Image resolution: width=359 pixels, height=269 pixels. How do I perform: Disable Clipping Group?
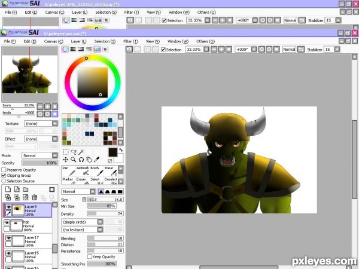tap(4, 175)
